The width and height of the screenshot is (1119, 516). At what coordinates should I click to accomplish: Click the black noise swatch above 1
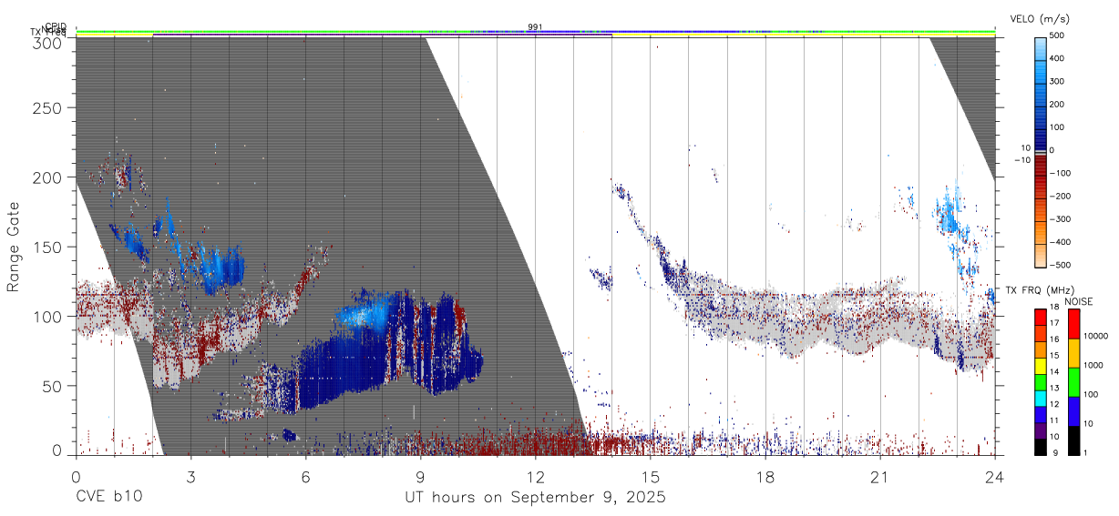click(1073, 440)
